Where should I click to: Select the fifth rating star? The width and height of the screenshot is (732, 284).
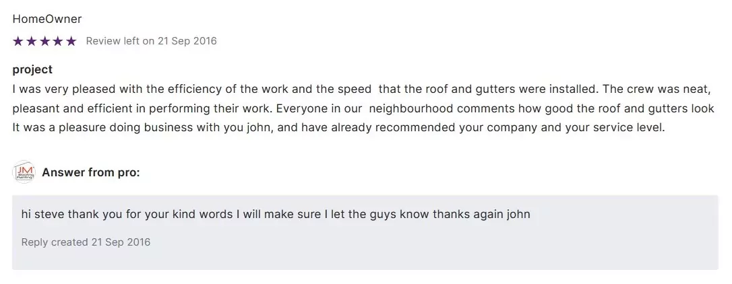(x=71, y=42)
